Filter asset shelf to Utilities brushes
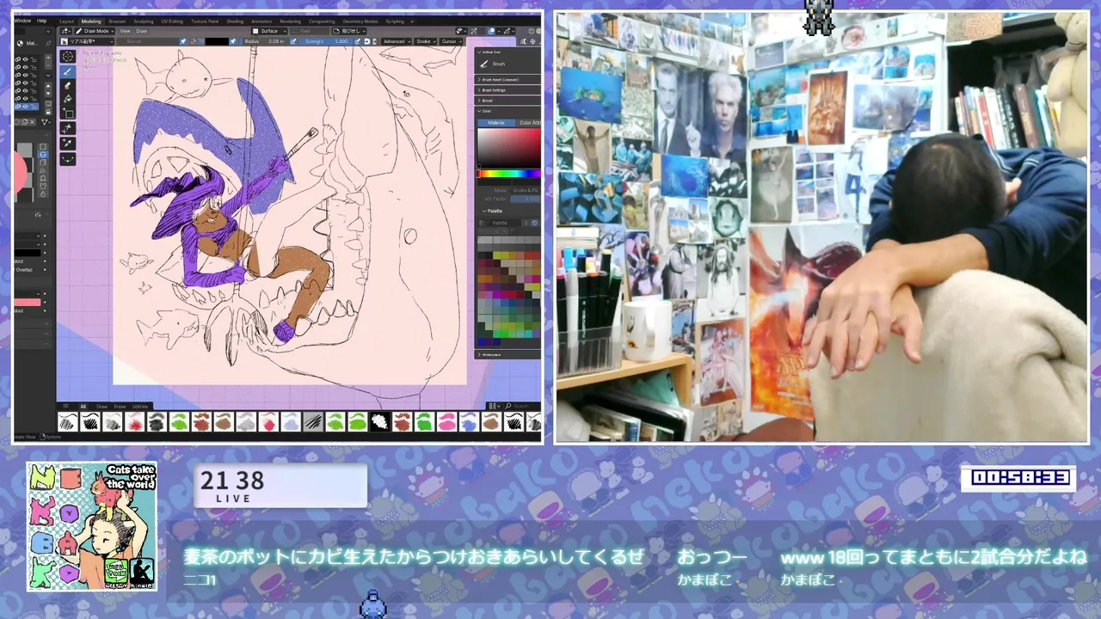This screenshot has height=619, width=1101. [140, 407]
